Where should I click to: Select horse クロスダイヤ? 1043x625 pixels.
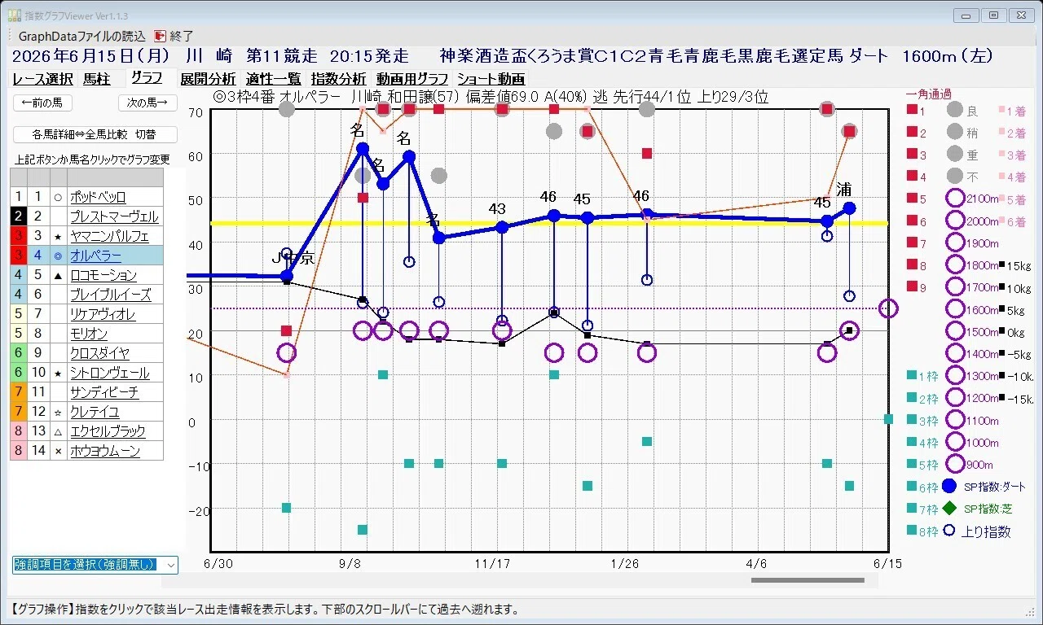(99, 353)
